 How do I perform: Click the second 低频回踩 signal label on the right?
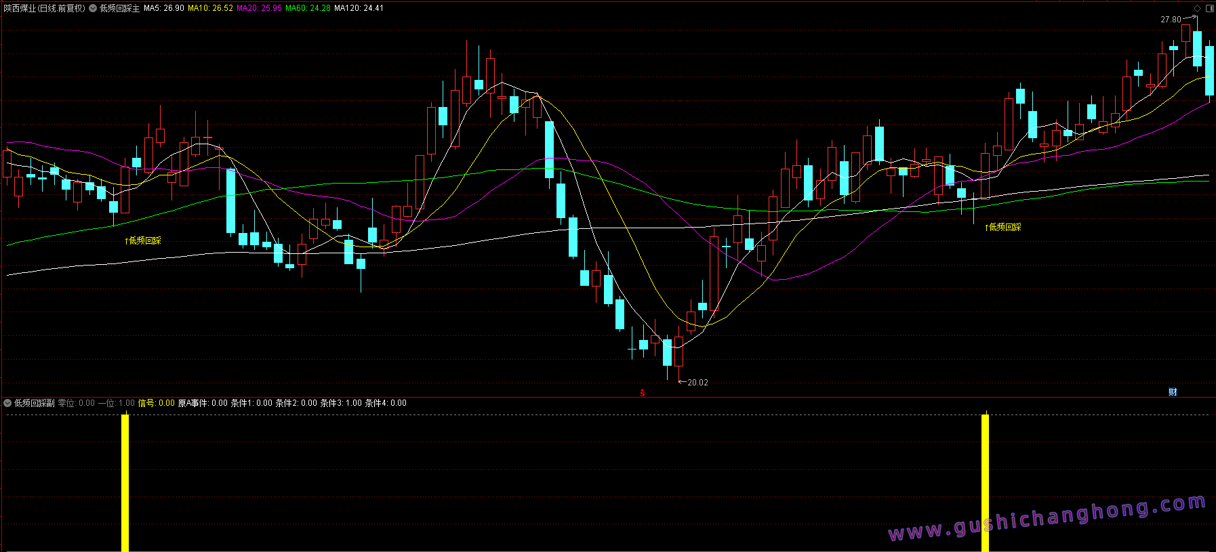click(x=1003, y=227)
